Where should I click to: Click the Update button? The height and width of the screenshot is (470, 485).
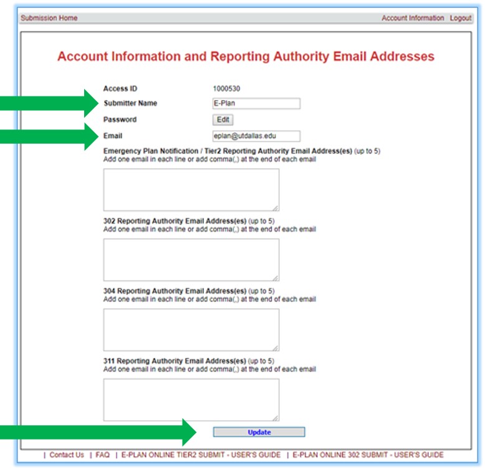point(259,432)
